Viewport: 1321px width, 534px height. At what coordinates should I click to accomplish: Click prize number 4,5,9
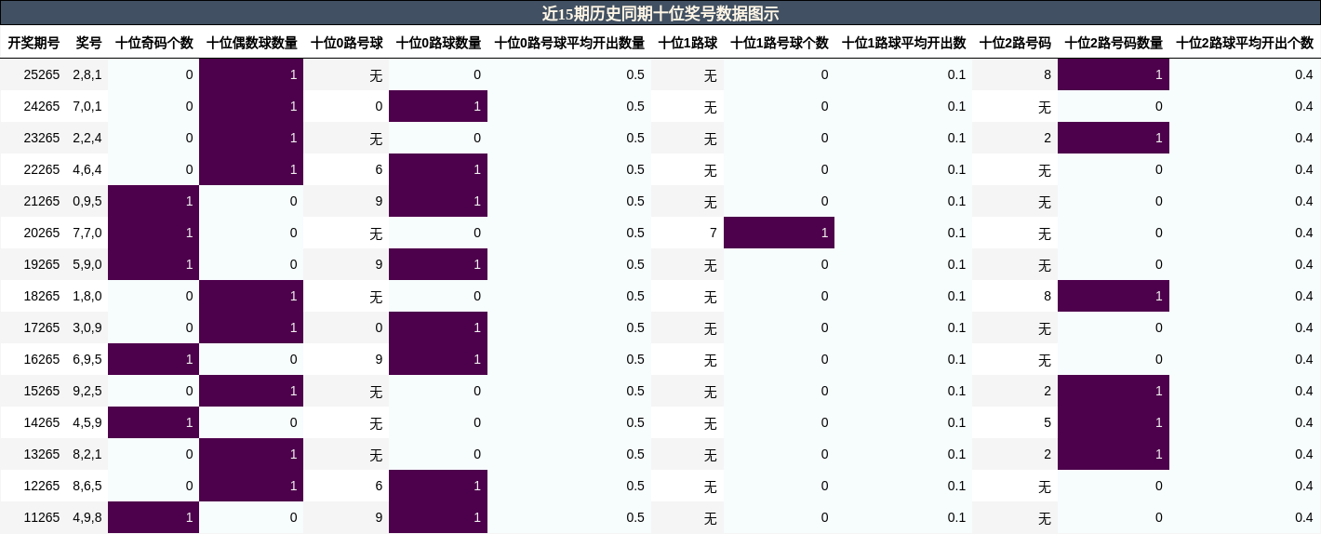(x=87, y=422)
